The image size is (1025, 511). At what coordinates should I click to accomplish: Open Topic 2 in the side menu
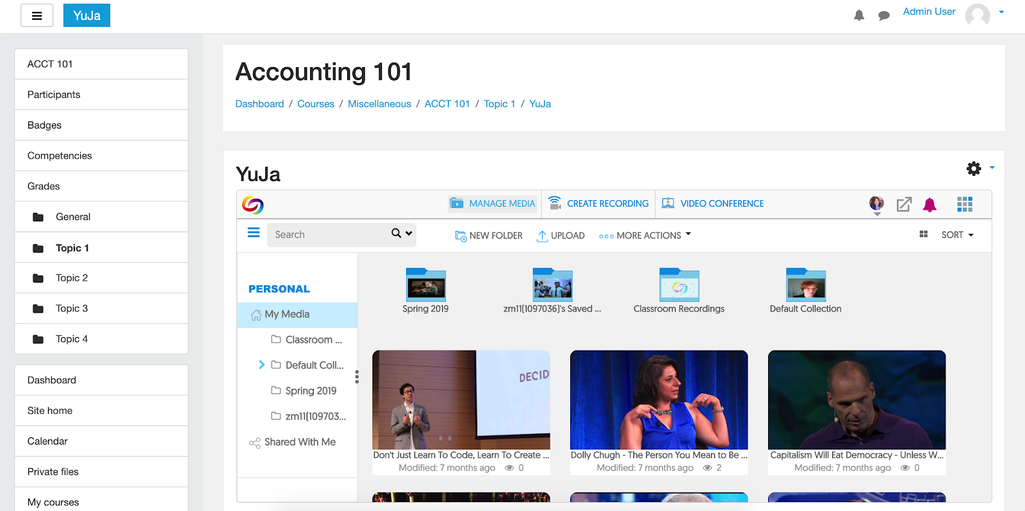pyautogui.click(x=101, y=278)
